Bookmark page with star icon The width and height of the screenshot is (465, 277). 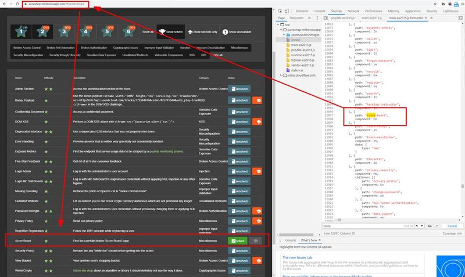(x=435, y=4)
